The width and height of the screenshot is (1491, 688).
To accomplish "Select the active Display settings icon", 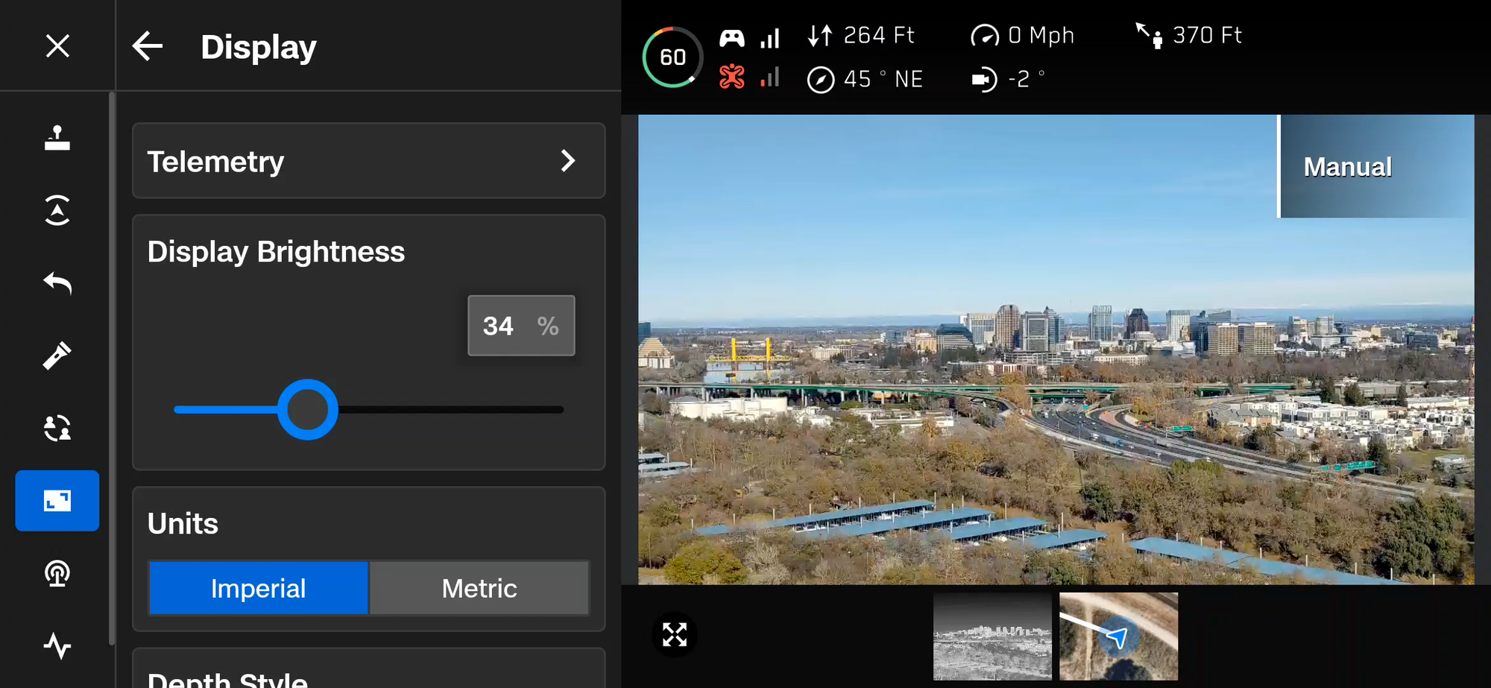I will (57, 500).
